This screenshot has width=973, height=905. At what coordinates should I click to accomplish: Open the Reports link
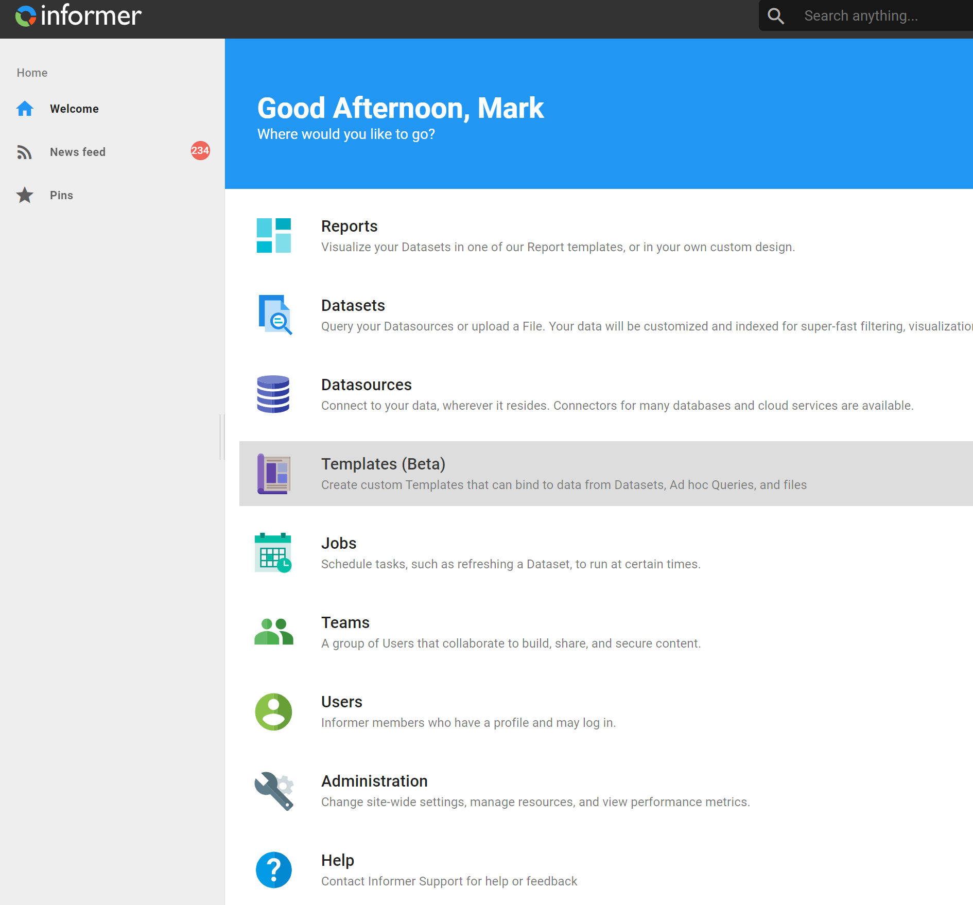[349, 226]
